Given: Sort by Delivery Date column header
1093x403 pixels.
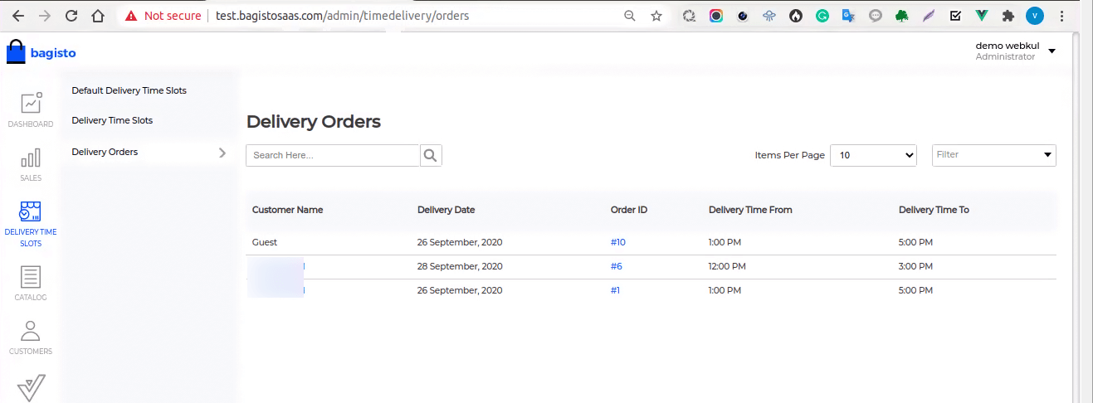Looking at the screenshot, I should click(446, 210).
